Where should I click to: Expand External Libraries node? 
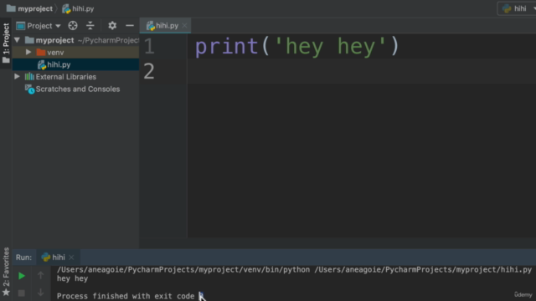(x=17, y=76)
